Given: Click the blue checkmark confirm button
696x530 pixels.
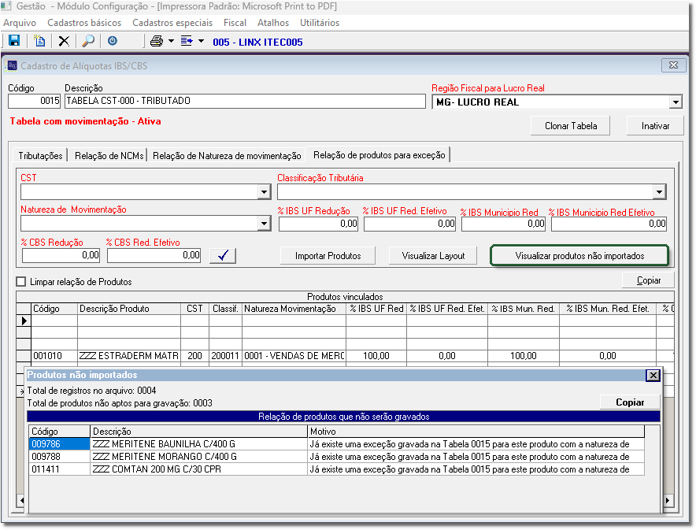Looking at the screenshot, I should pyautogui.click(x=223, y=255).
